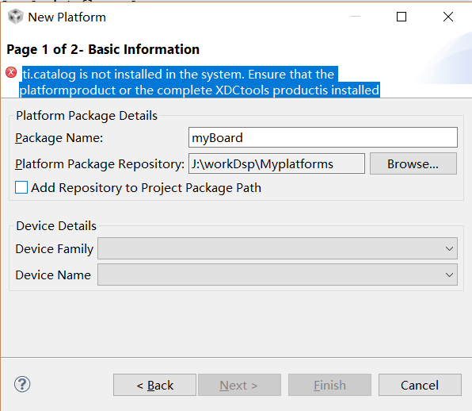The width and height of the screenshot is (472, 411).
Task: Maximize the New Platform window
Action: pos(402,17)
